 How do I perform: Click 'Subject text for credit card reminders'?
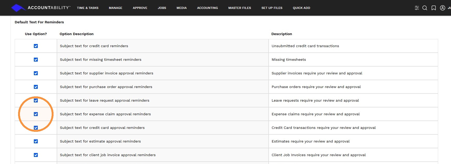point(94,46)
